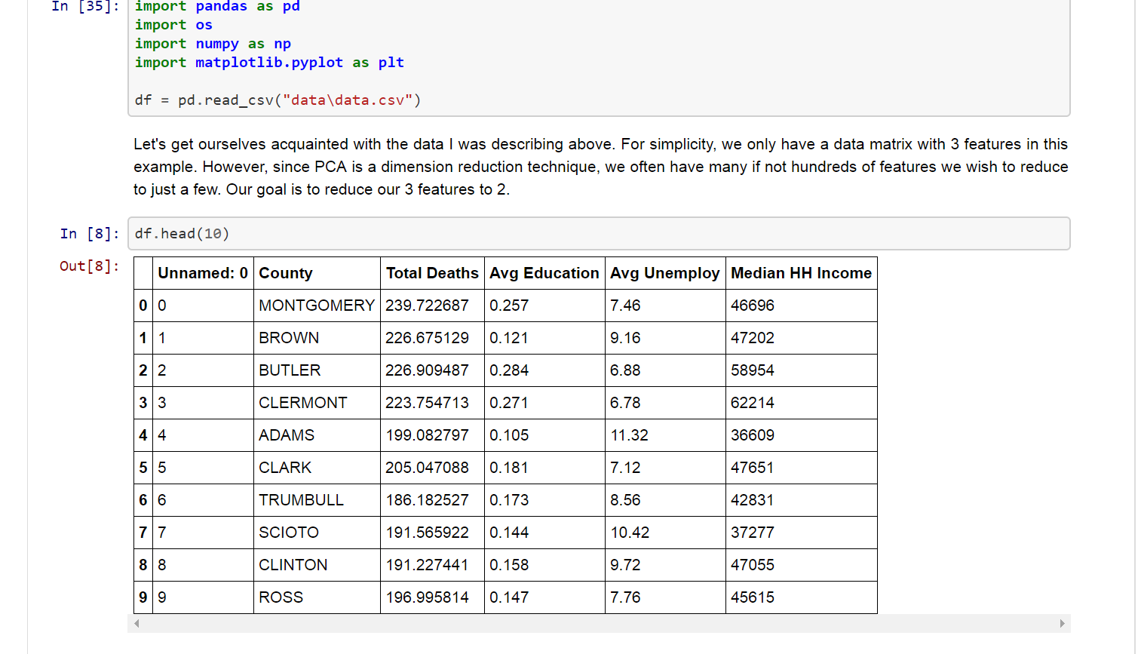Image resolution: width=1141 pixels, height=654 pixels.
Task: Select the 'Avg Unemploy' column header
Action: 665,273
